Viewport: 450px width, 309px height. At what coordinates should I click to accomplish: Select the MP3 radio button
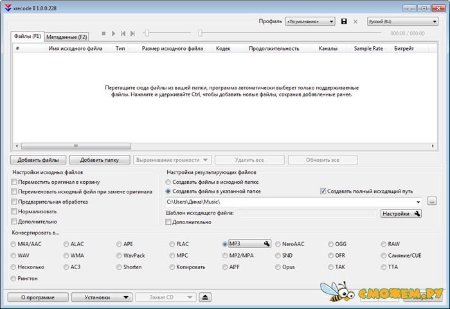[225, 244]
